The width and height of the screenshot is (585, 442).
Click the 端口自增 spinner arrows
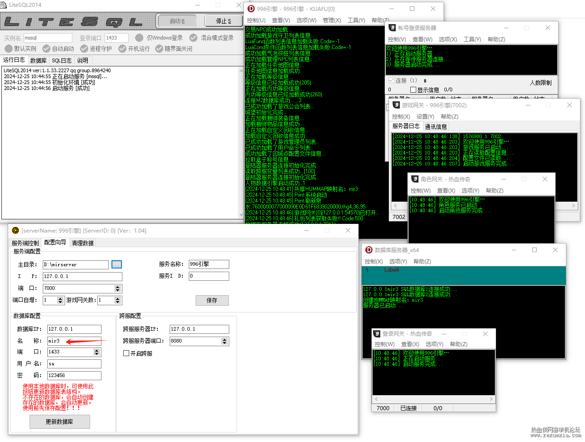coord(61,300)
